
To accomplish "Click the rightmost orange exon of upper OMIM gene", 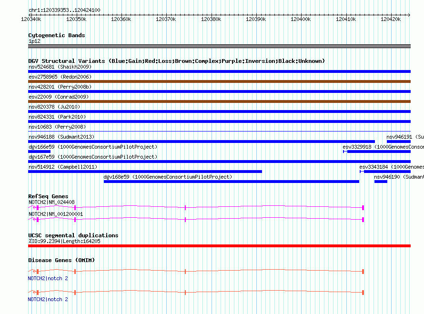I will coord(363,272).
